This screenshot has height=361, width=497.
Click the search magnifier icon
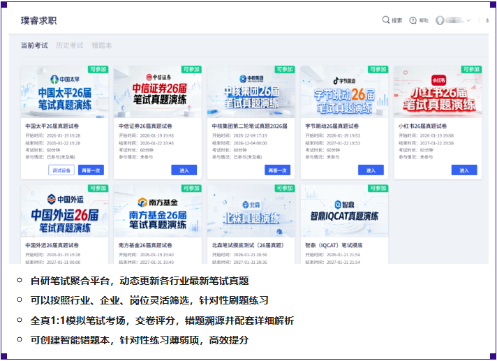pyautogui.click(x=386, y=20)
